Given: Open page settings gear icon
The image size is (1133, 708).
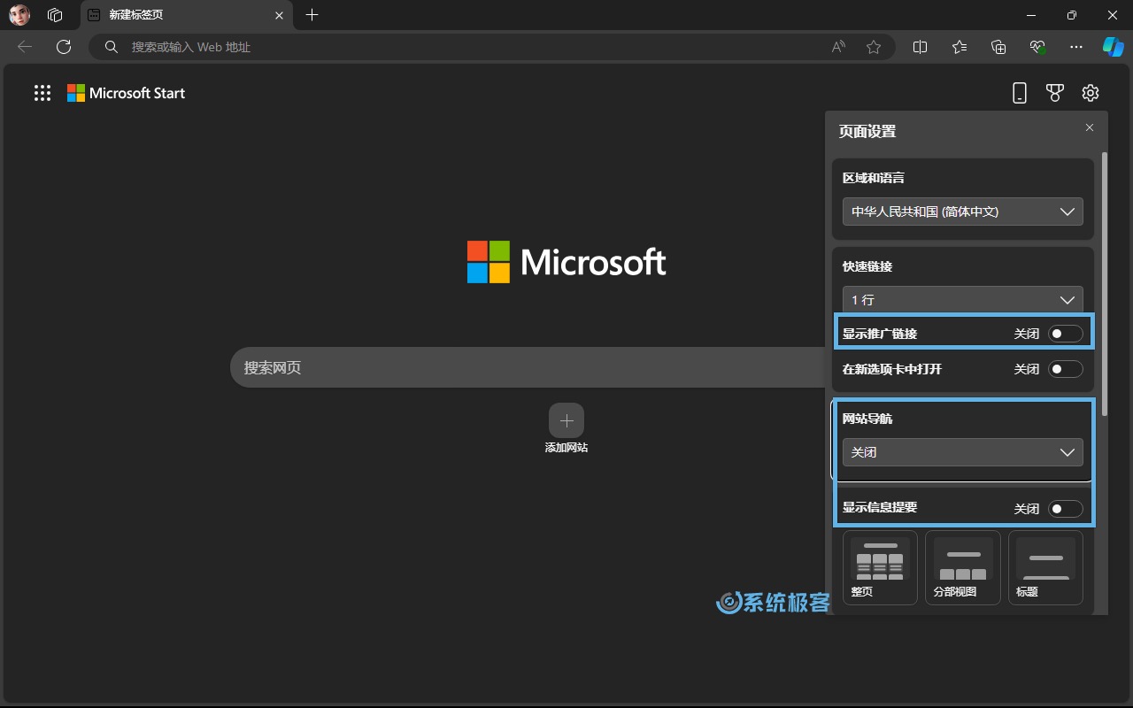Looking at the screenshot, I should (x=1091, y=93).
